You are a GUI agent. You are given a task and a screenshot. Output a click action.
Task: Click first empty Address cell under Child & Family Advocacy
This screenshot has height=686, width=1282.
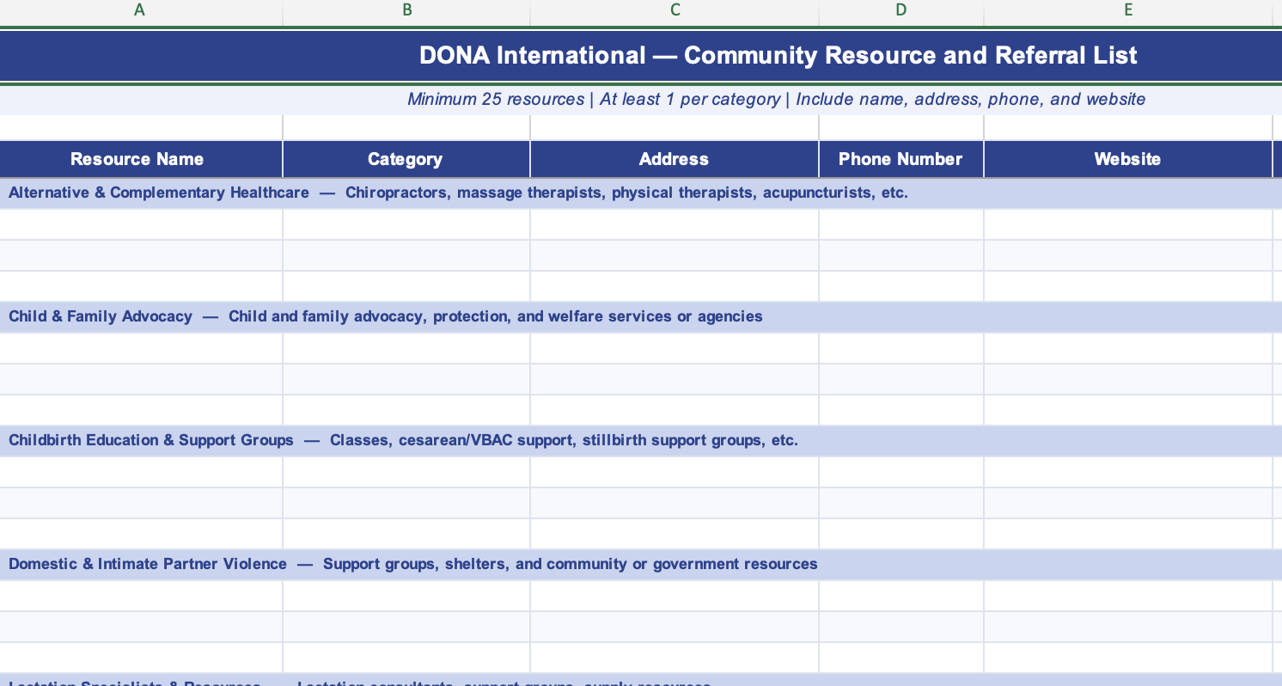(x=675, y=348)
